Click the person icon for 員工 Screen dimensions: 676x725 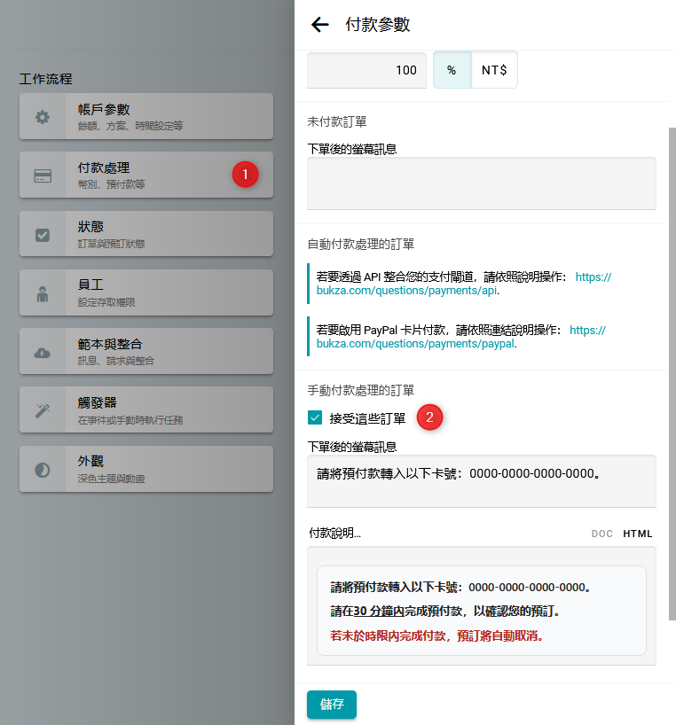click(43, 294)
